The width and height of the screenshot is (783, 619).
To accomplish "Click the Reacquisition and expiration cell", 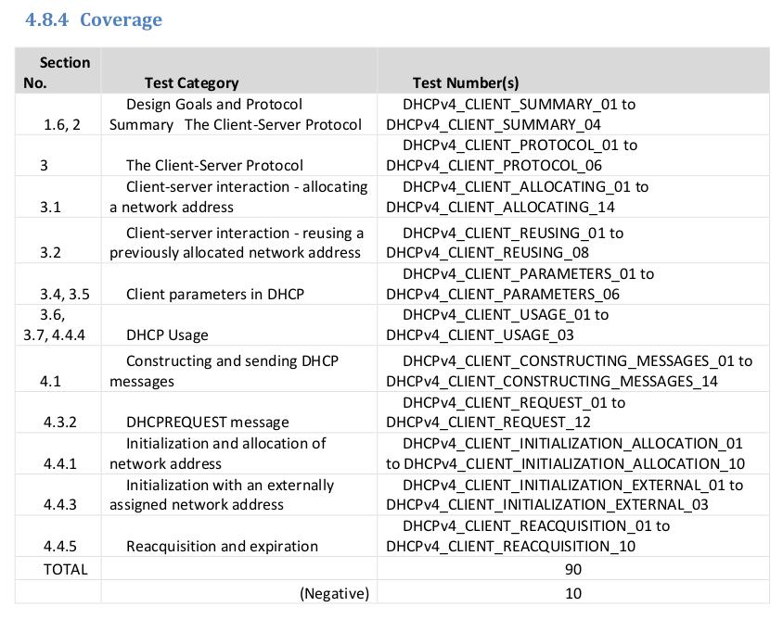I will (222, 546).
